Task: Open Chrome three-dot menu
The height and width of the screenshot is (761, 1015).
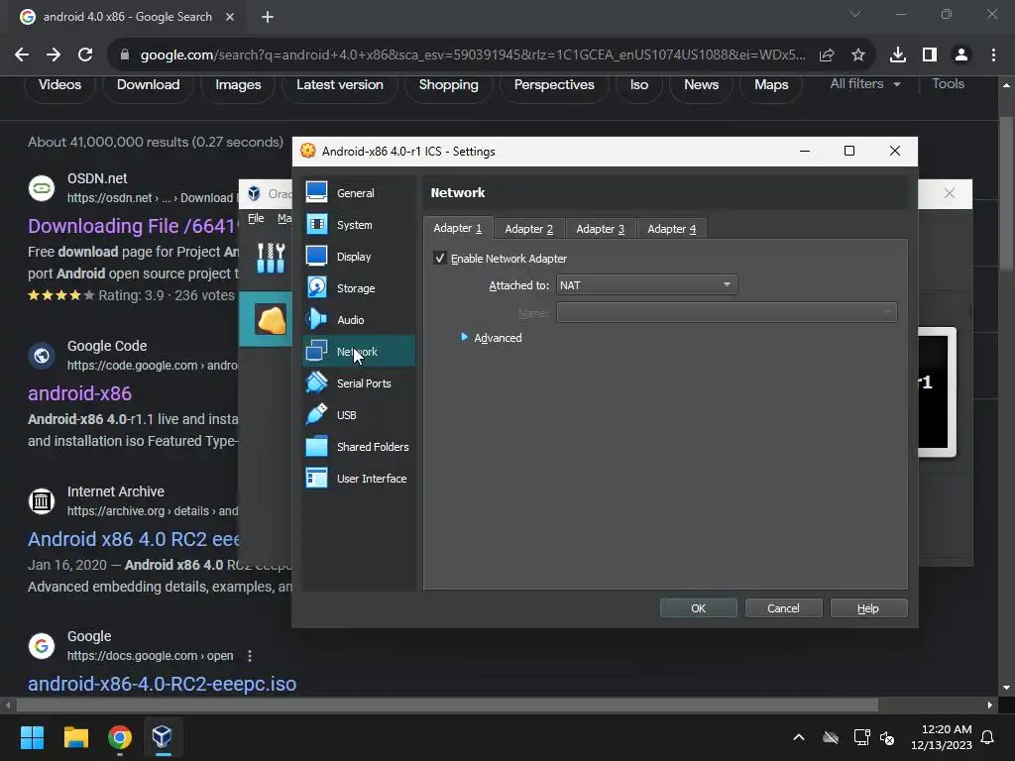Action: pos(993,55)
